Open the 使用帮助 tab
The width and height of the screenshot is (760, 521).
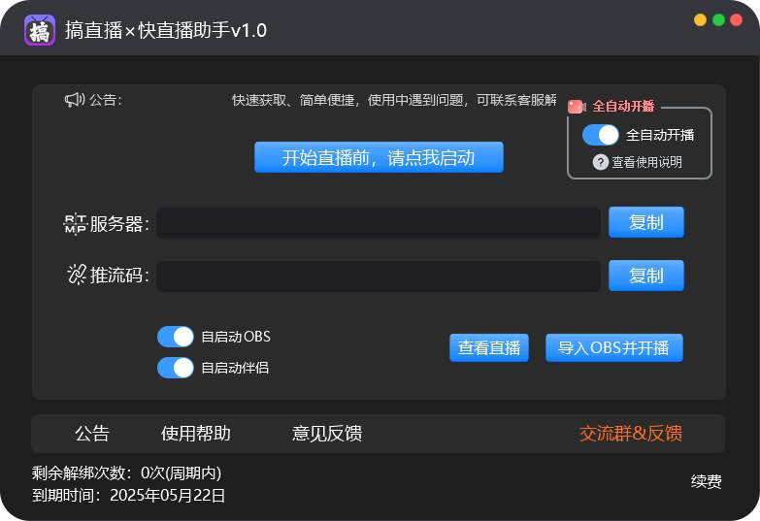tap(196, 434)
